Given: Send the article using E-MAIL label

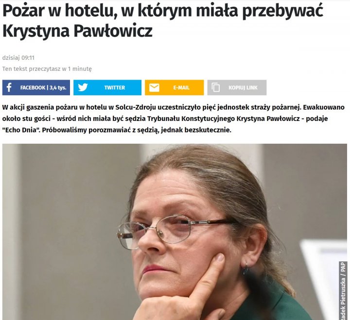Looking at the screenshot, I should 181,87.
